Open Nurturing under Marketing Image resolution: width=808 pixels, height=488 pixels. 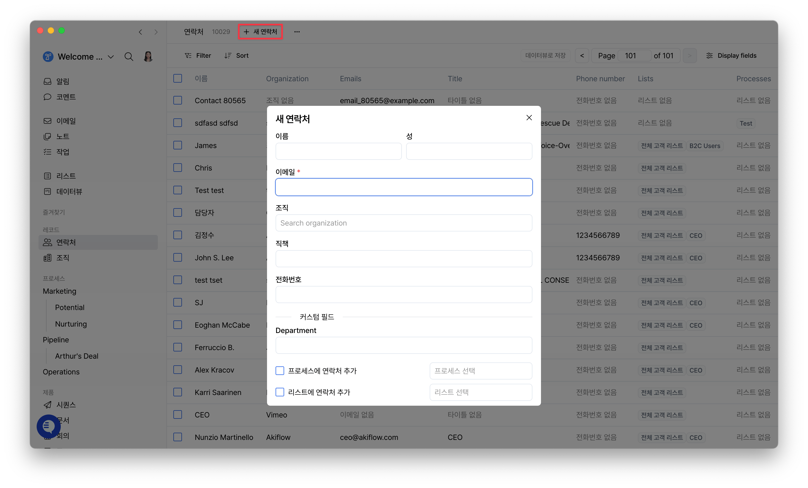(71, 324)
